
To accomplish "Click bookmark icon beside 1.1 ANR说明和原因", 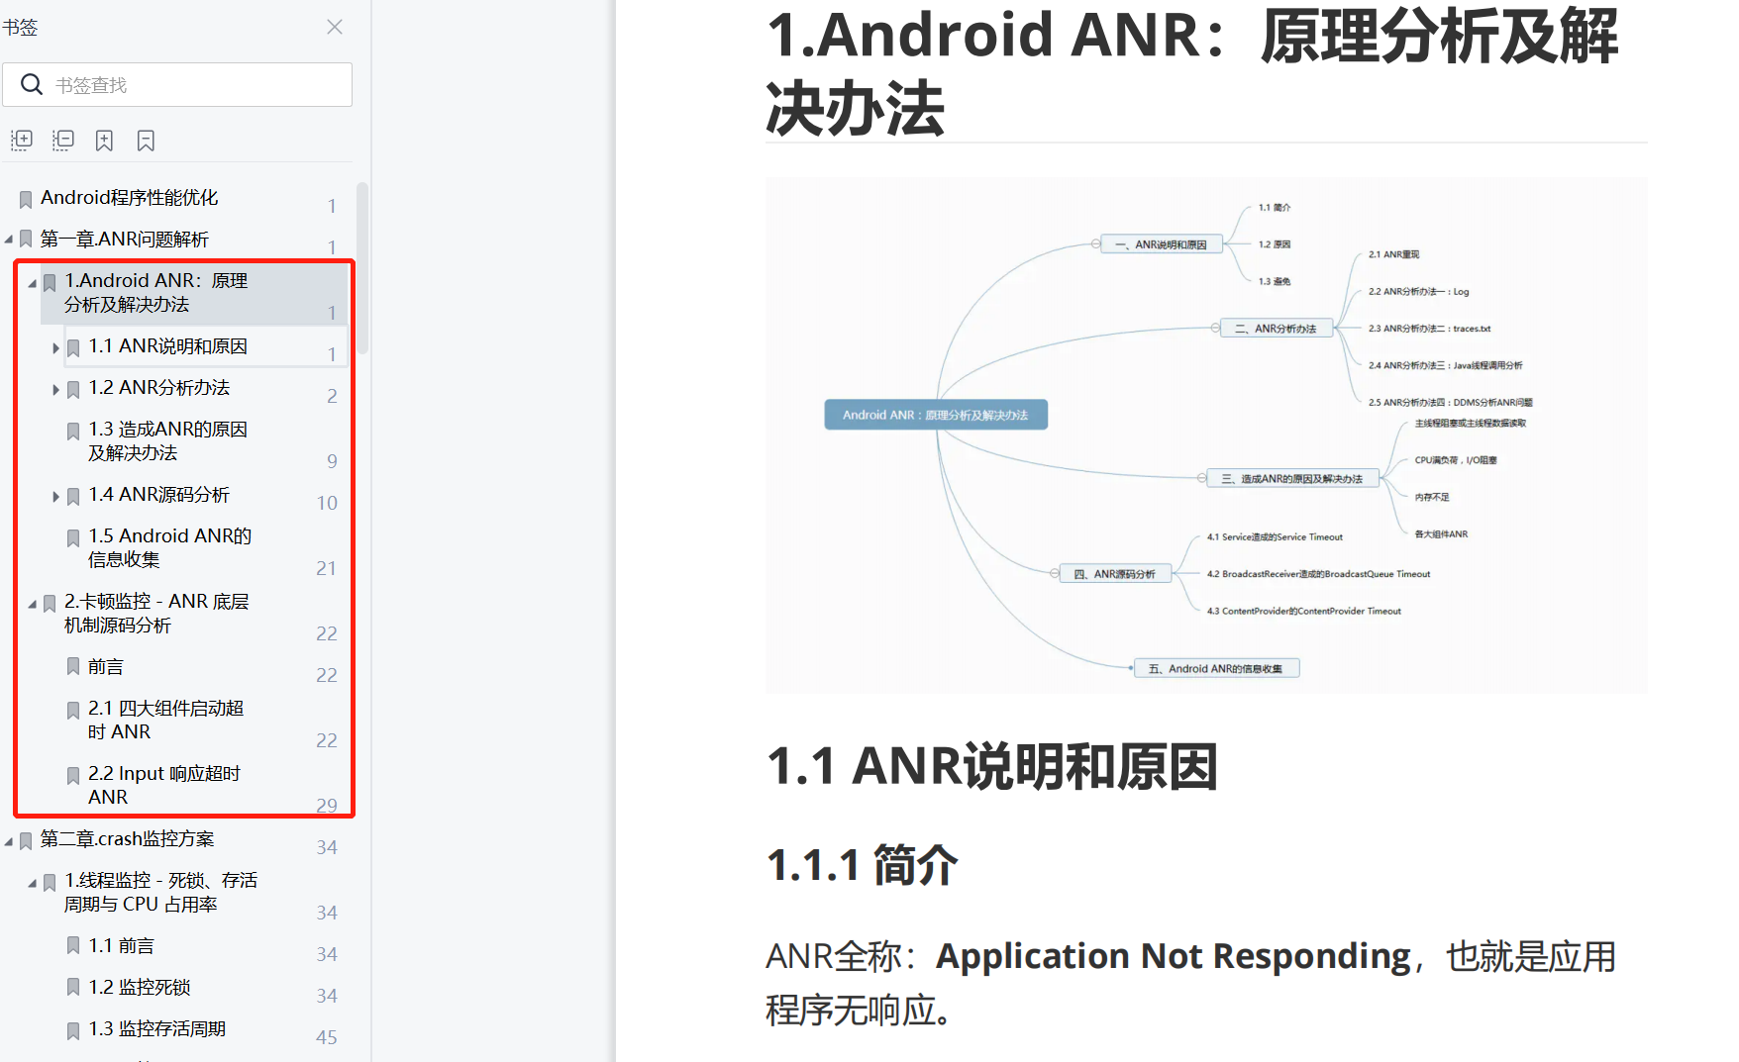I will click(x=73, y=347).
